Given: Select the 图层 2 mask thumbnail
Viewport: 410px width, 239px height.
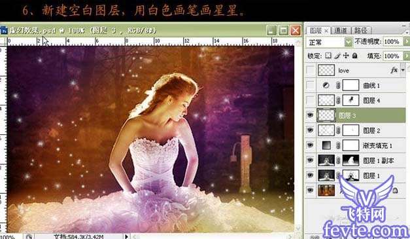Looking at the screenshot, I should click(350, 130).
